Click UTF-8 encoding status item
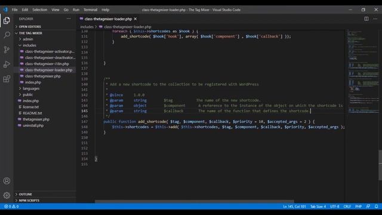 coord(334,207)
